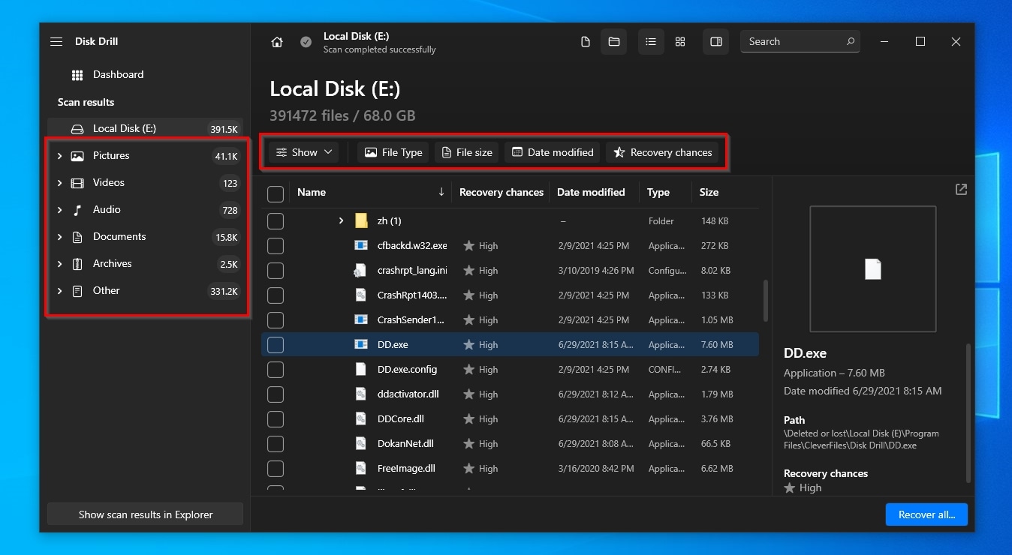The height and width of the screenshot is (555, 1012).
Task: Check the box for DokanNet.dll
Action: 276,443
